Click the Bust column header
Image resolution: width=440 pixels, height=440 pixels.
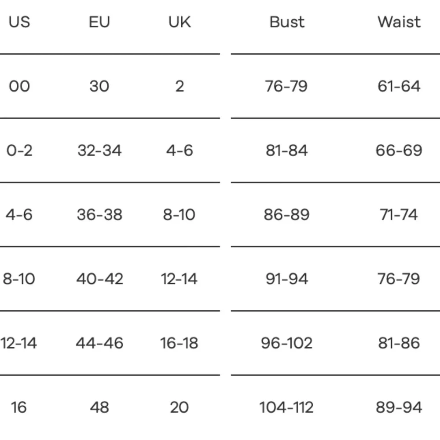(x=287, y=22)
